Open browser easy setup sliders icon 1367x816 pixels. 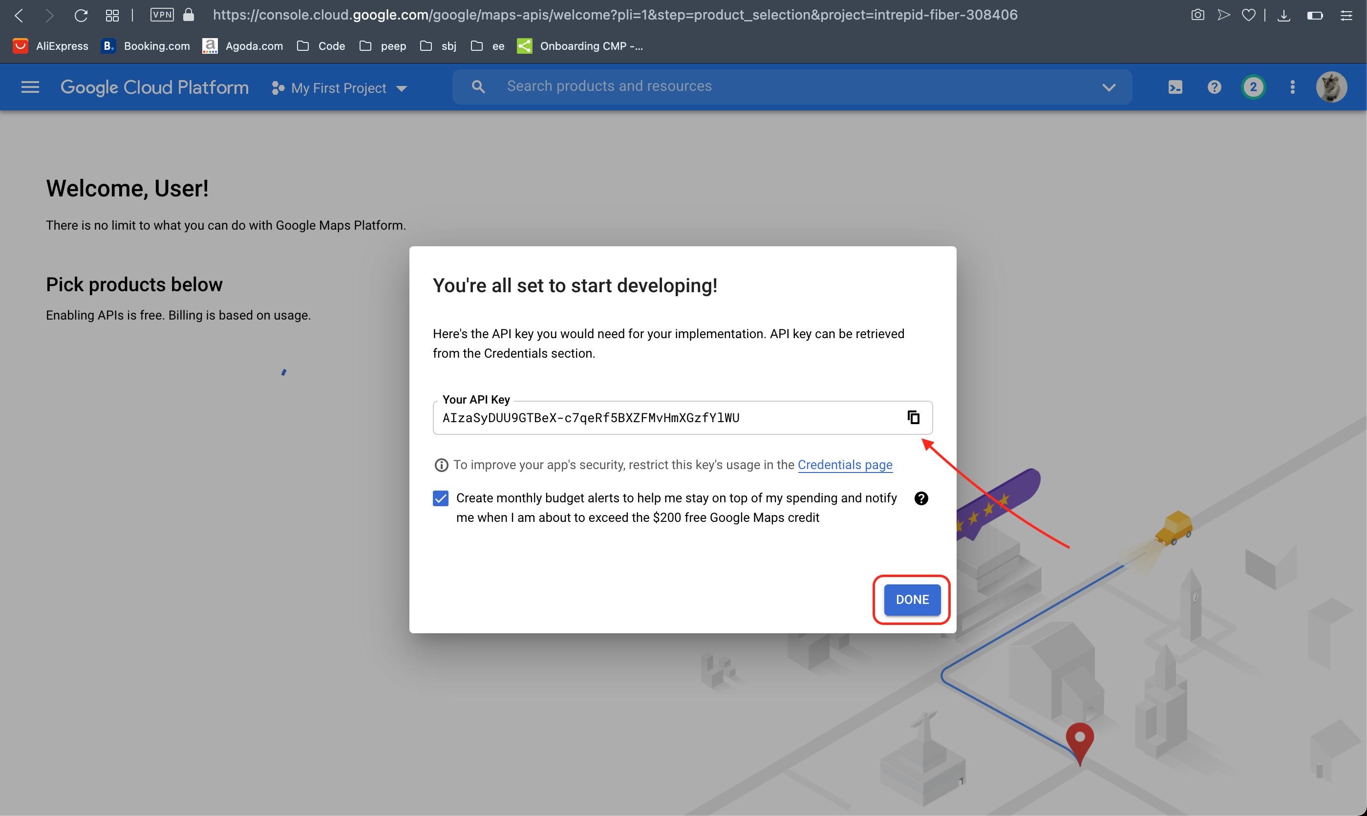coord(1346,16)
